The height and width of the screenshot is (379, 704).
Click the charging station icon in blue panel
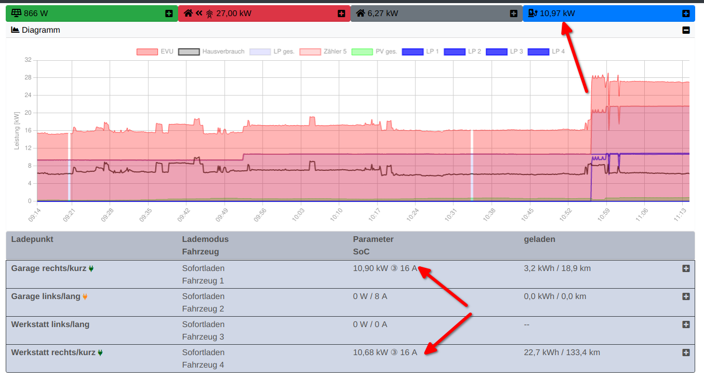[x=533, y=13]
